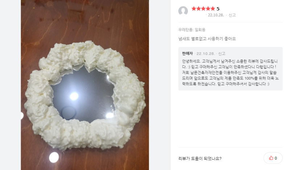Click the rating number 5 beside the stars

[x=218, y=9]
